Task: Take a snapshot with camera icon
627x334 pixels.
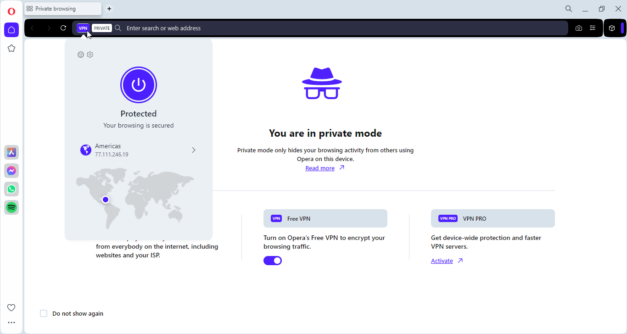Action: coord(578,28)
